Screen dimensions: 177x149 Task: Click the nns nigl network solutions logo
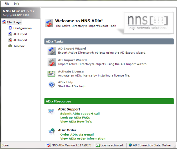click(149, 23)
